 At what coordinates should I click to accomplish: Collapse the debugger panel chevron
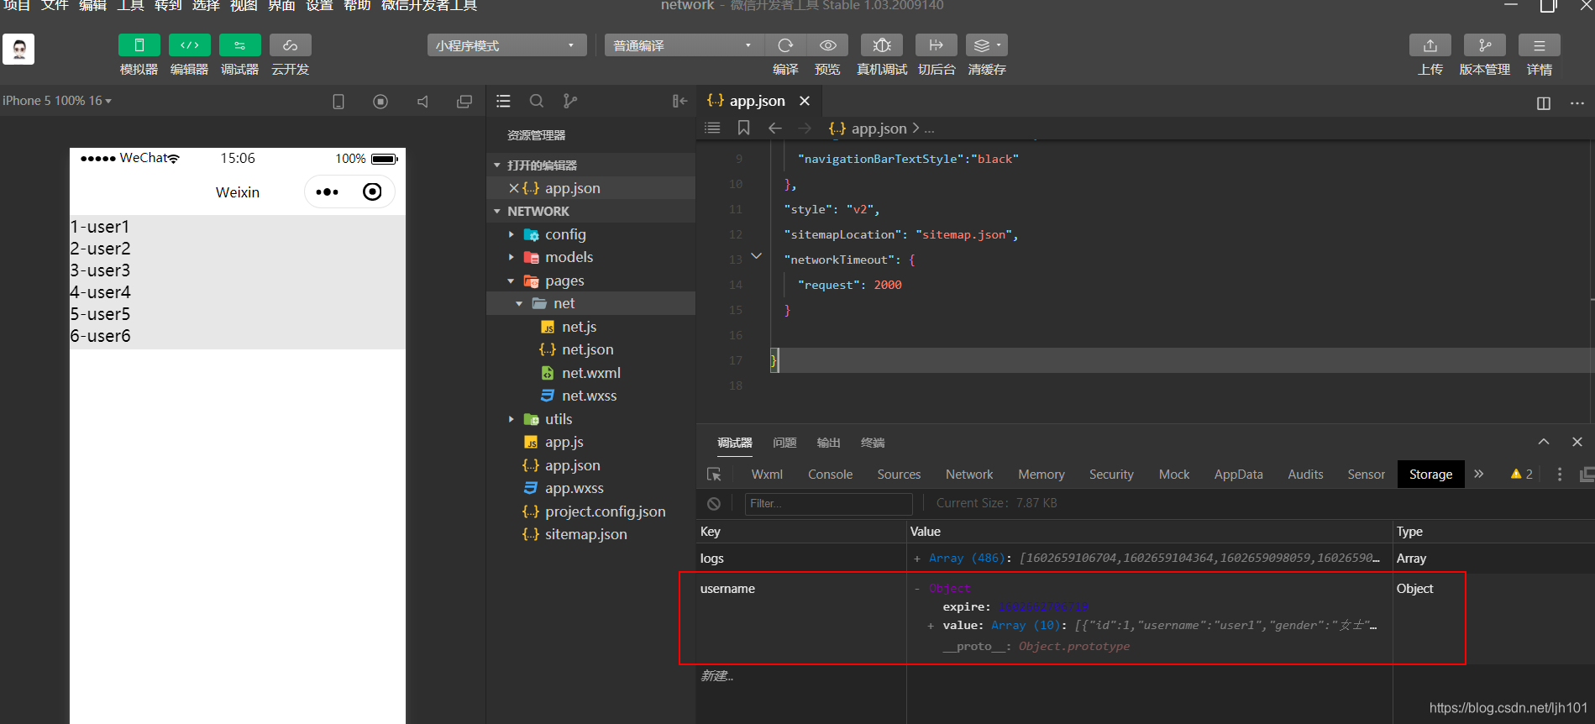tap(1544, 442)
